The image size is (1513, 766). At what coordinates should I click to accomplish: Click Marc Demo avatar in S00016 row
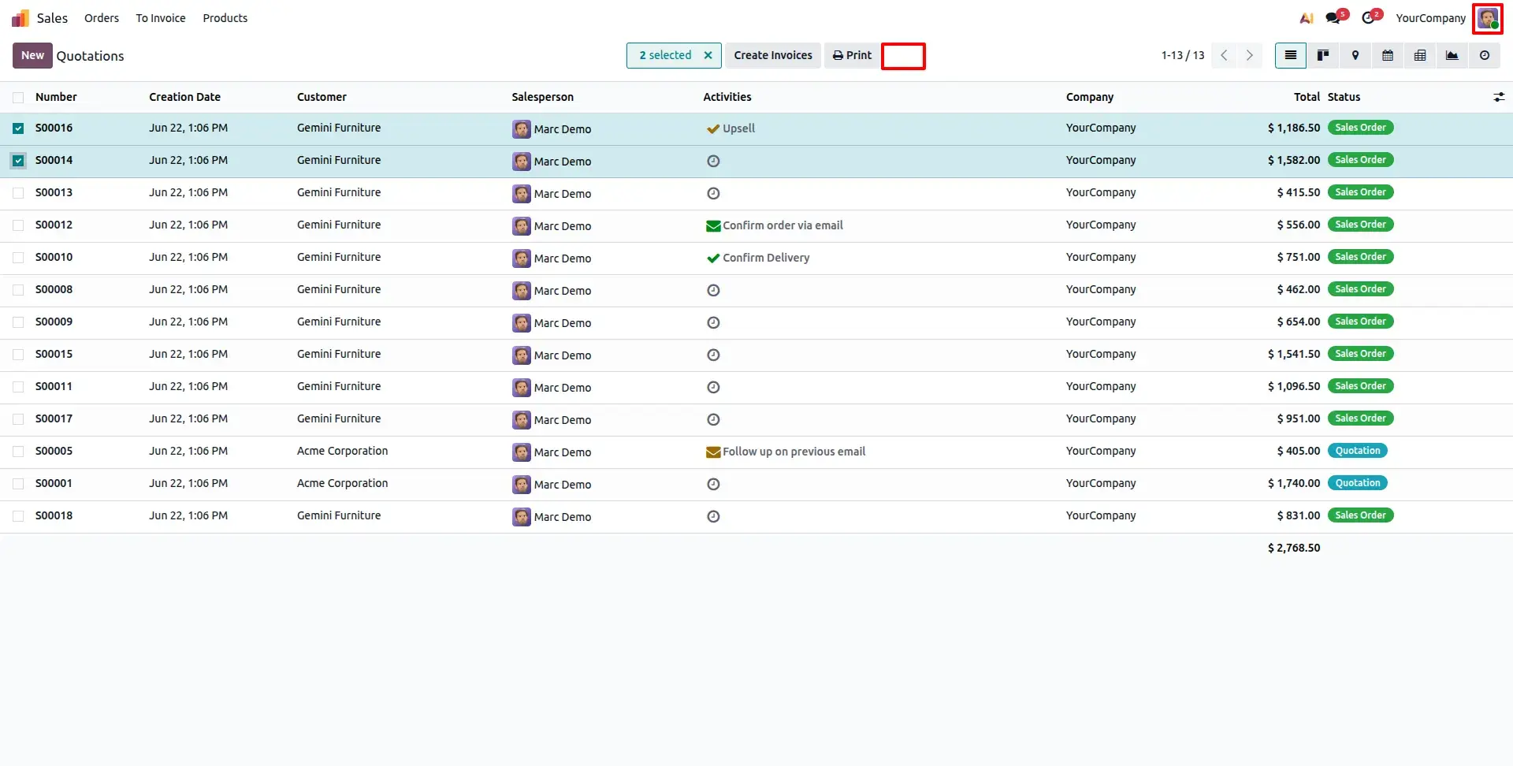(522, 128)
